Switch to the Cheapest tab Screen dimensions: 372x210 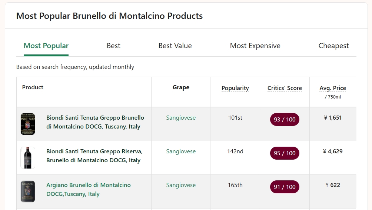(x=333, y=46)
